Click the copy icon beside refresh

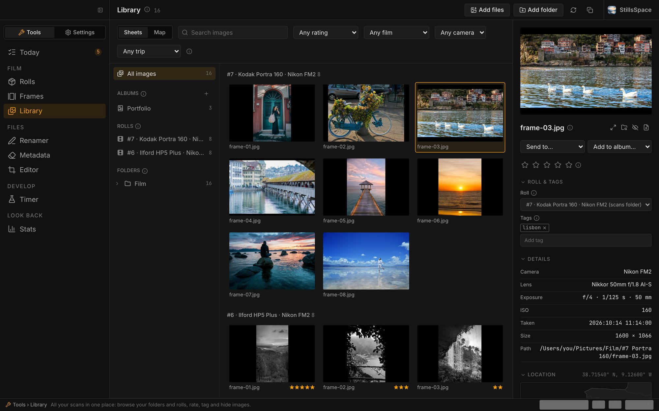tap(590, 10)
